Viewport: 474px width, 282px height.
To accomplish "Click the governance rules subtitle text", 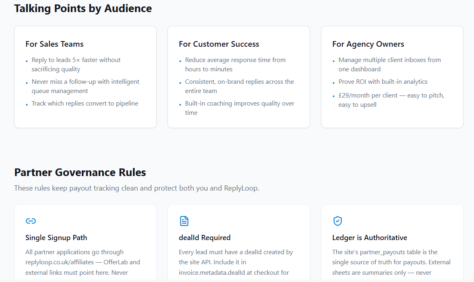I will coord(137,188).
